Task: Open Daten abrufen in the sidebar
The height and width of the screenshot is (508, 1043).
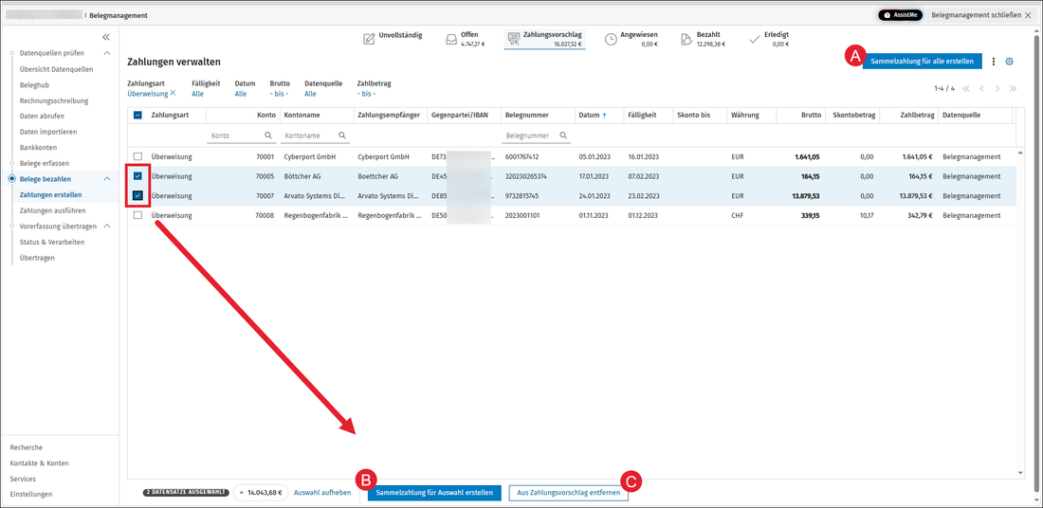Action: point(42,117)
